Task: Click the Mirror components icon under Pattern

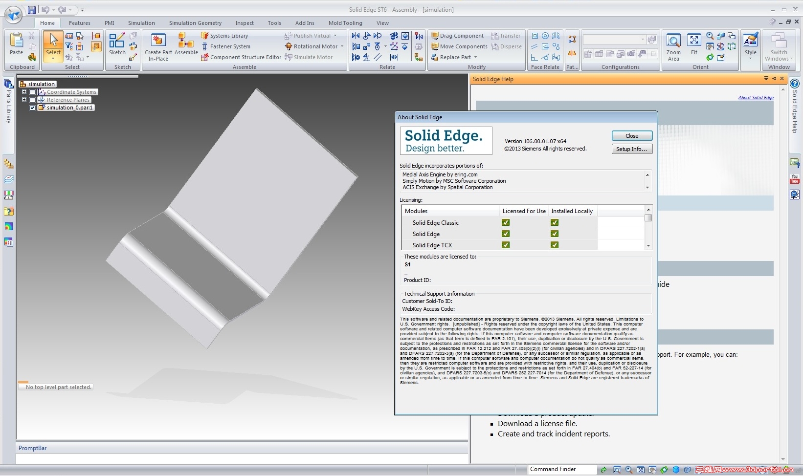Action: 572,54
